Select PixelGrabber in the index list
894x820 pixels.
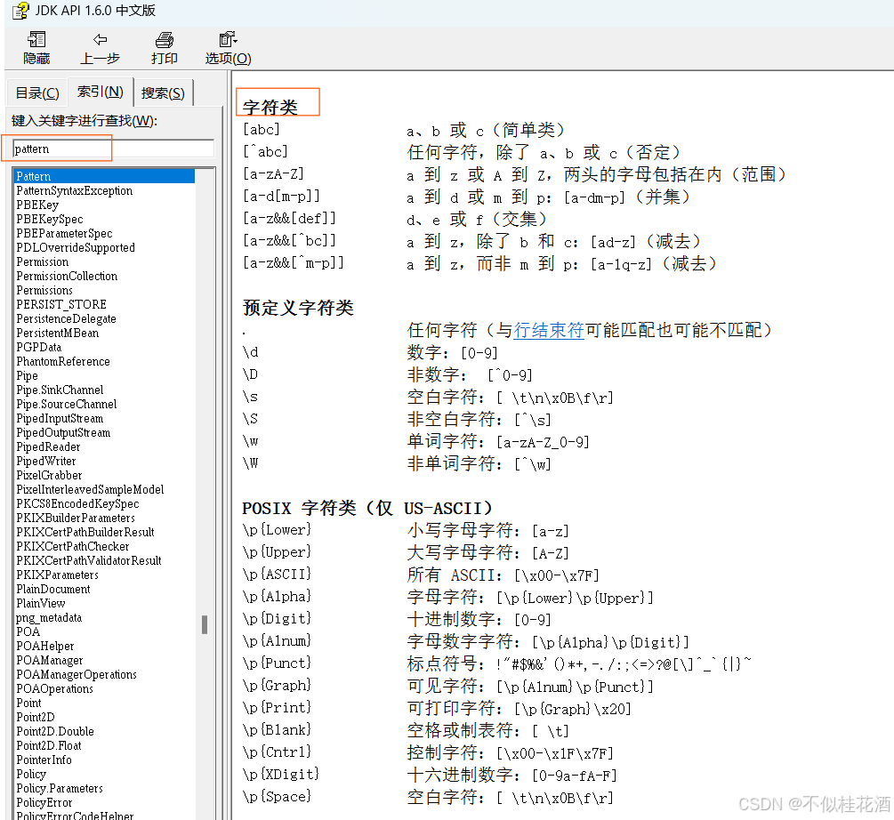49,476
